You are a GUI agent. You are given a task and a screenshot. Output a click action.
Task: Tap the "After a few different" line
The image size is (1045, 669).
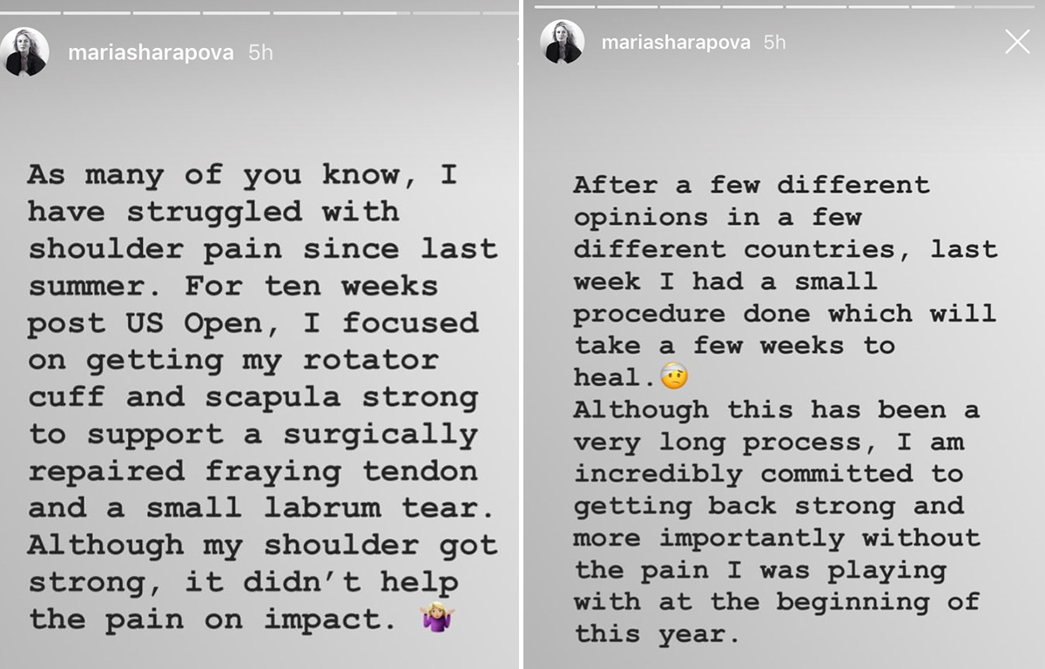point(751,185)
